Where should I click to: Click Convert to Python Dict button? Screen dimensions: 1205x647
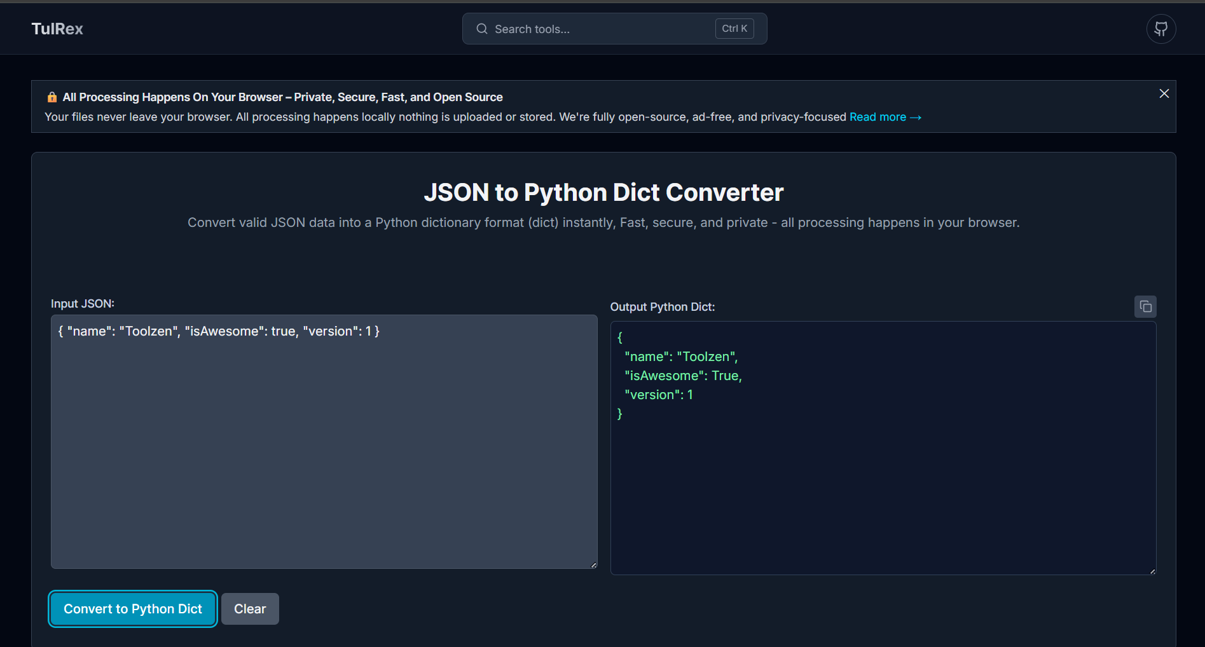[x=133, y=609]
